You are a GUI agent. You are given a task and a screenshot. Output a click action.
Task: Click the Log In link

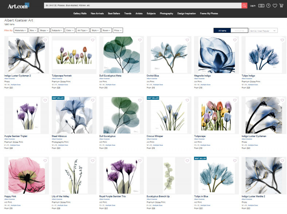pos(253,6)
